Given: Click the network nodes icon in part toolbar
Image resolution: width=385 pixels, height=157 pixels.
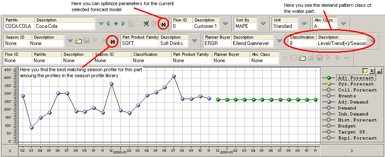Looking at the screenshot, I should coord(147,24).
